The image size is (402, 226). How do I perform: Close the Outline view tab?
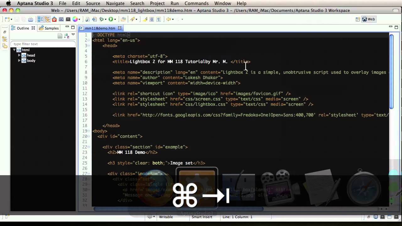[x=33, y=28]
